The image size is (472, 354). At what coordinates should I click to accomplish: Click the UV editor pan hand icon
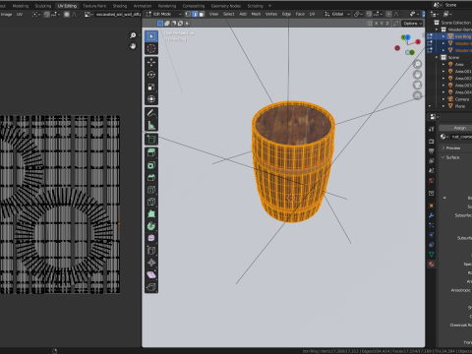[x=133, y=46]
